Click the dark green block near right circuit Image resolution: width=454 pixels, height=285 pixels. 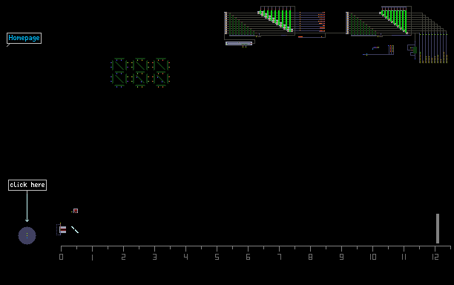tap(415, 50)
